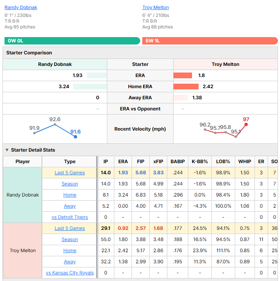This screenshot has width=280, height=281.
Task: Click the Avg 85 pitches text
Action: coord(20,27)
